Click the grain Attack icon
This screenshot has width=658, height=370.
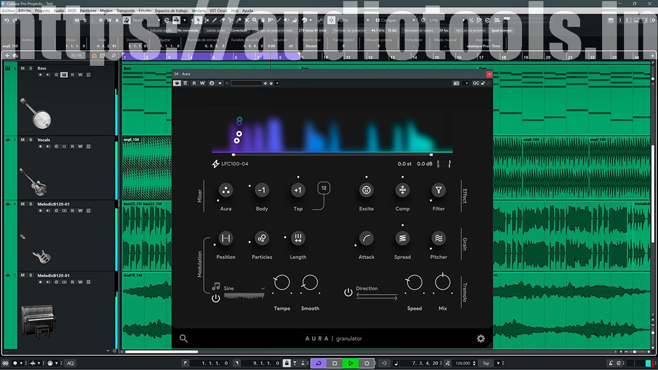[x=366, y=238]
